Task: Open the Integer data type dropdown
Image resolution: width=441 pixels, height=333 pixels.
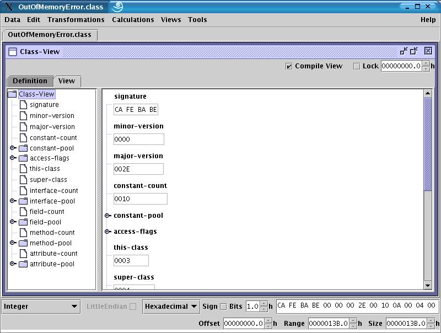Action: 41,307
